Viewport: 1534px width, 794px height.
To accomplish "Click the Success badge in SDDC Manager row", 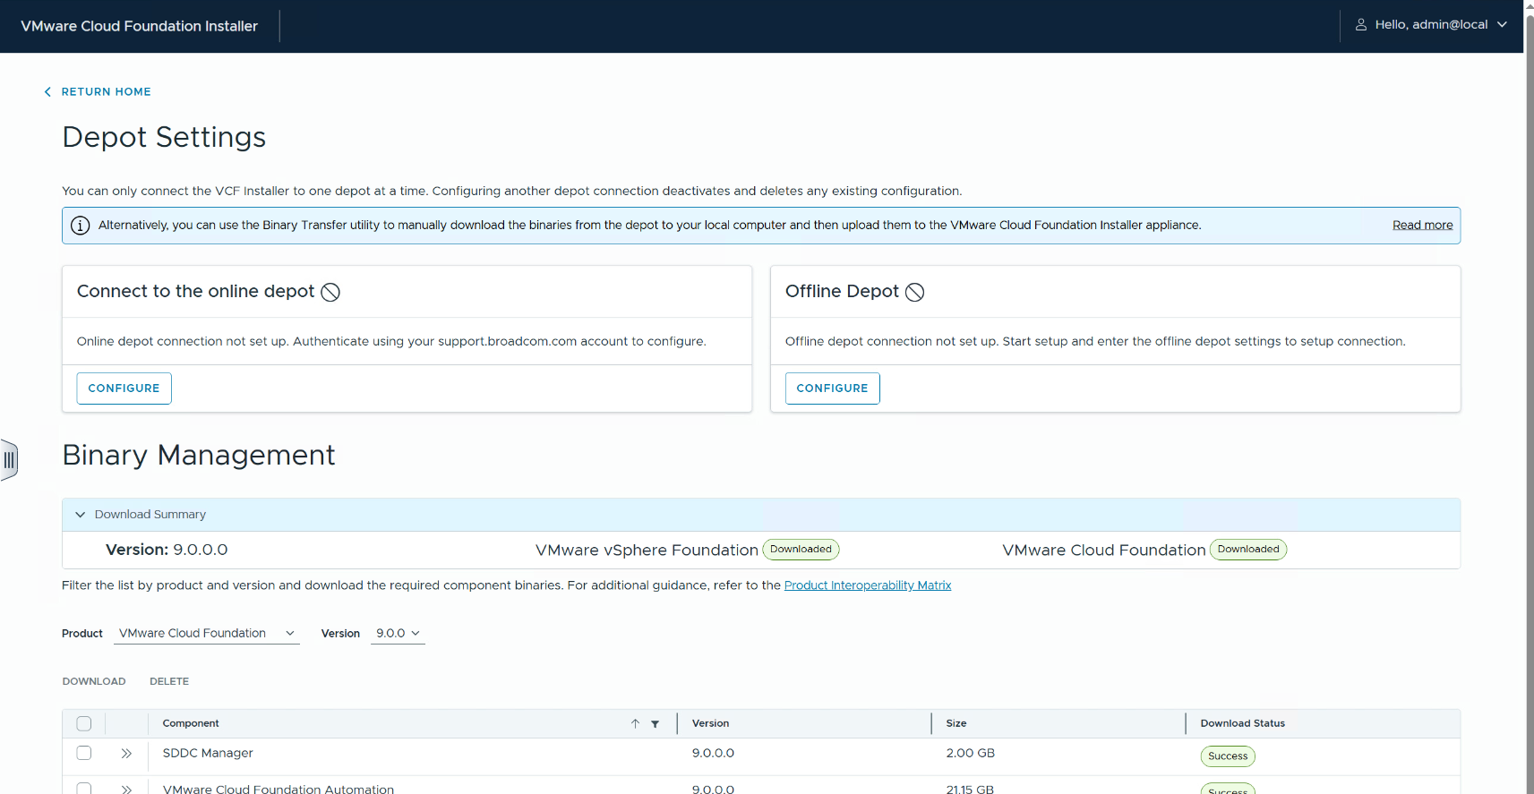I will [1227, 756].
